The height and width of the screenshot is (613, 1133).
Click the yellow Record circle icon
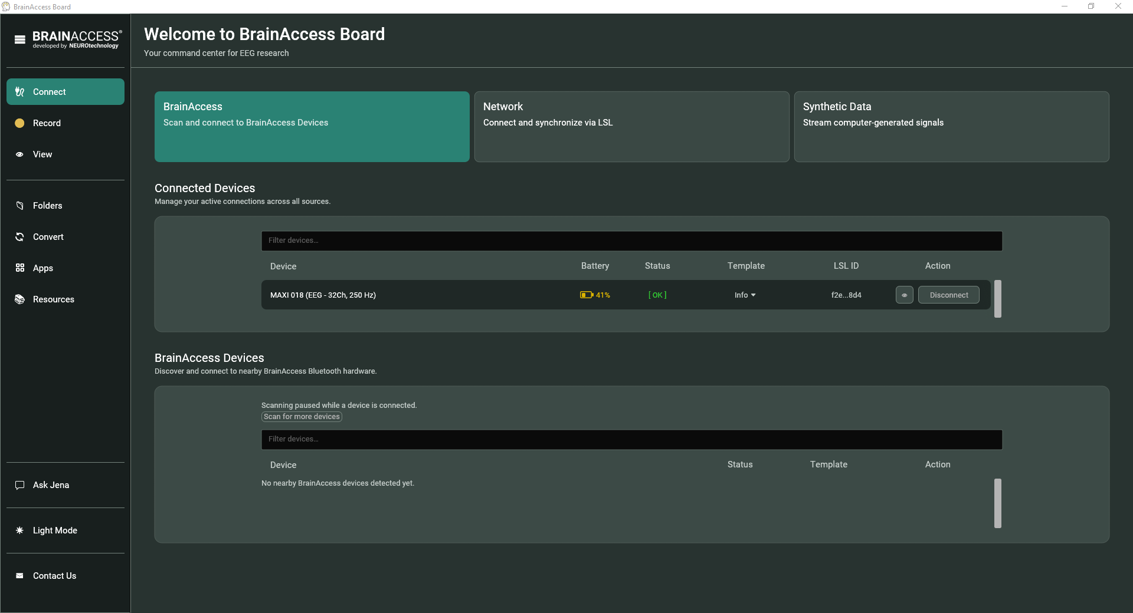pos(19,123)
